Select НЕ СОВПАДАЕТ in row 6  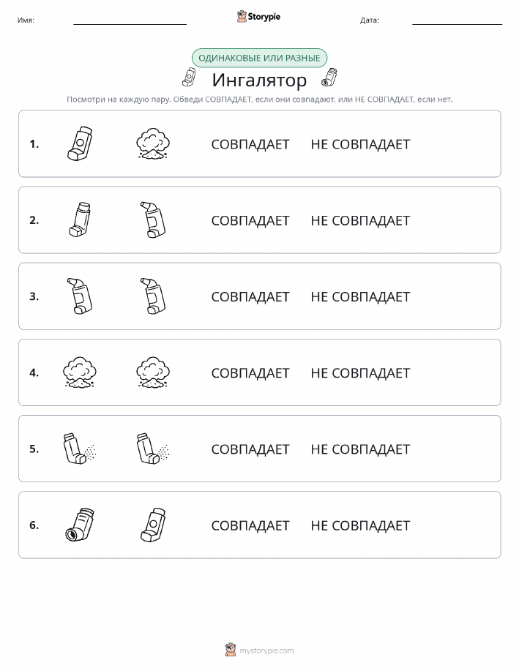coord(360,525)
